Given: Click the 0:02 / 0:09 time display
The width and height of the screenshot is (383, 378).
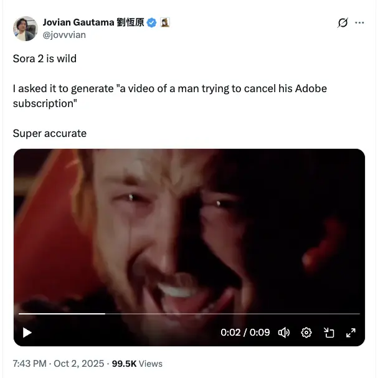Looking at the screenshot, I should pyautogui.click(x=245, y=333).
